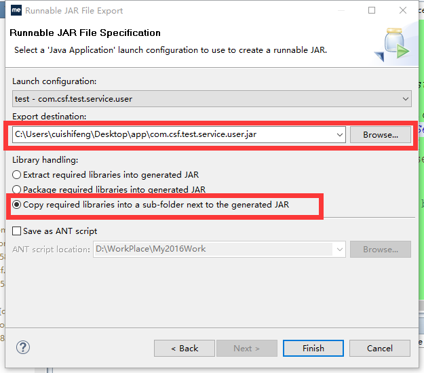The image size is (424, 373).
Task: Close the Runnable JAR File Export dialog
Action: tap(403, 10)
